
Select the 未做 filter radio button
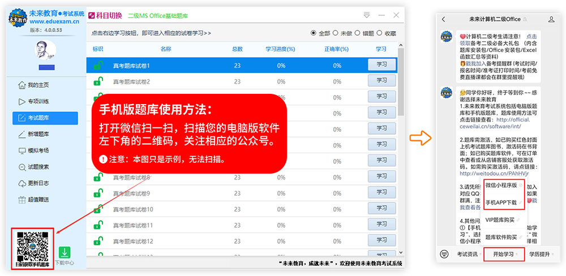click(x=336, y=33)
